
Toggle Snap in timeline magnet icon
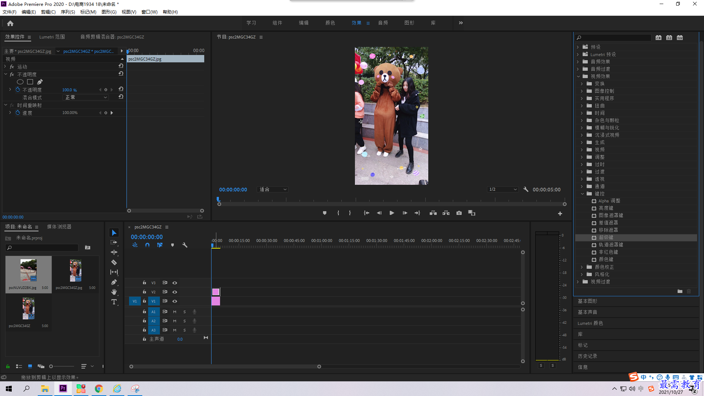click(147, 245)
